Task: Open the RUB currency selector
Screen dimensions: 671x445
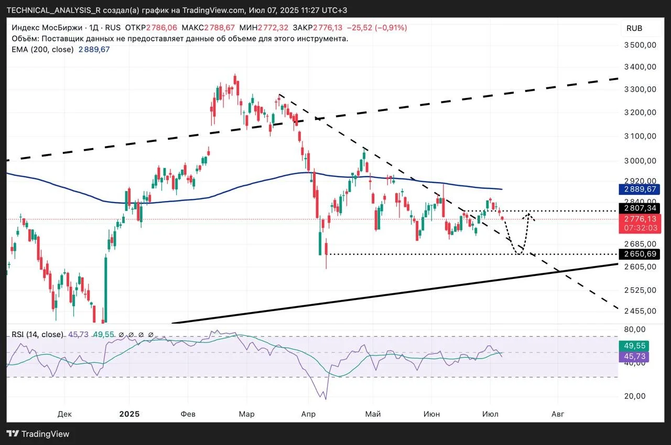Action: coord(634,28)
